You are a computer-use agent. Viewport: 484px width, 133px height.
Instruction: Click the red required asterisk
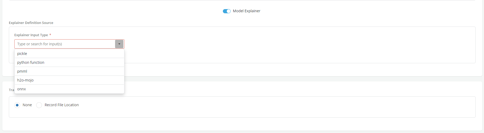pyautogui.click(x=50, y=35)
